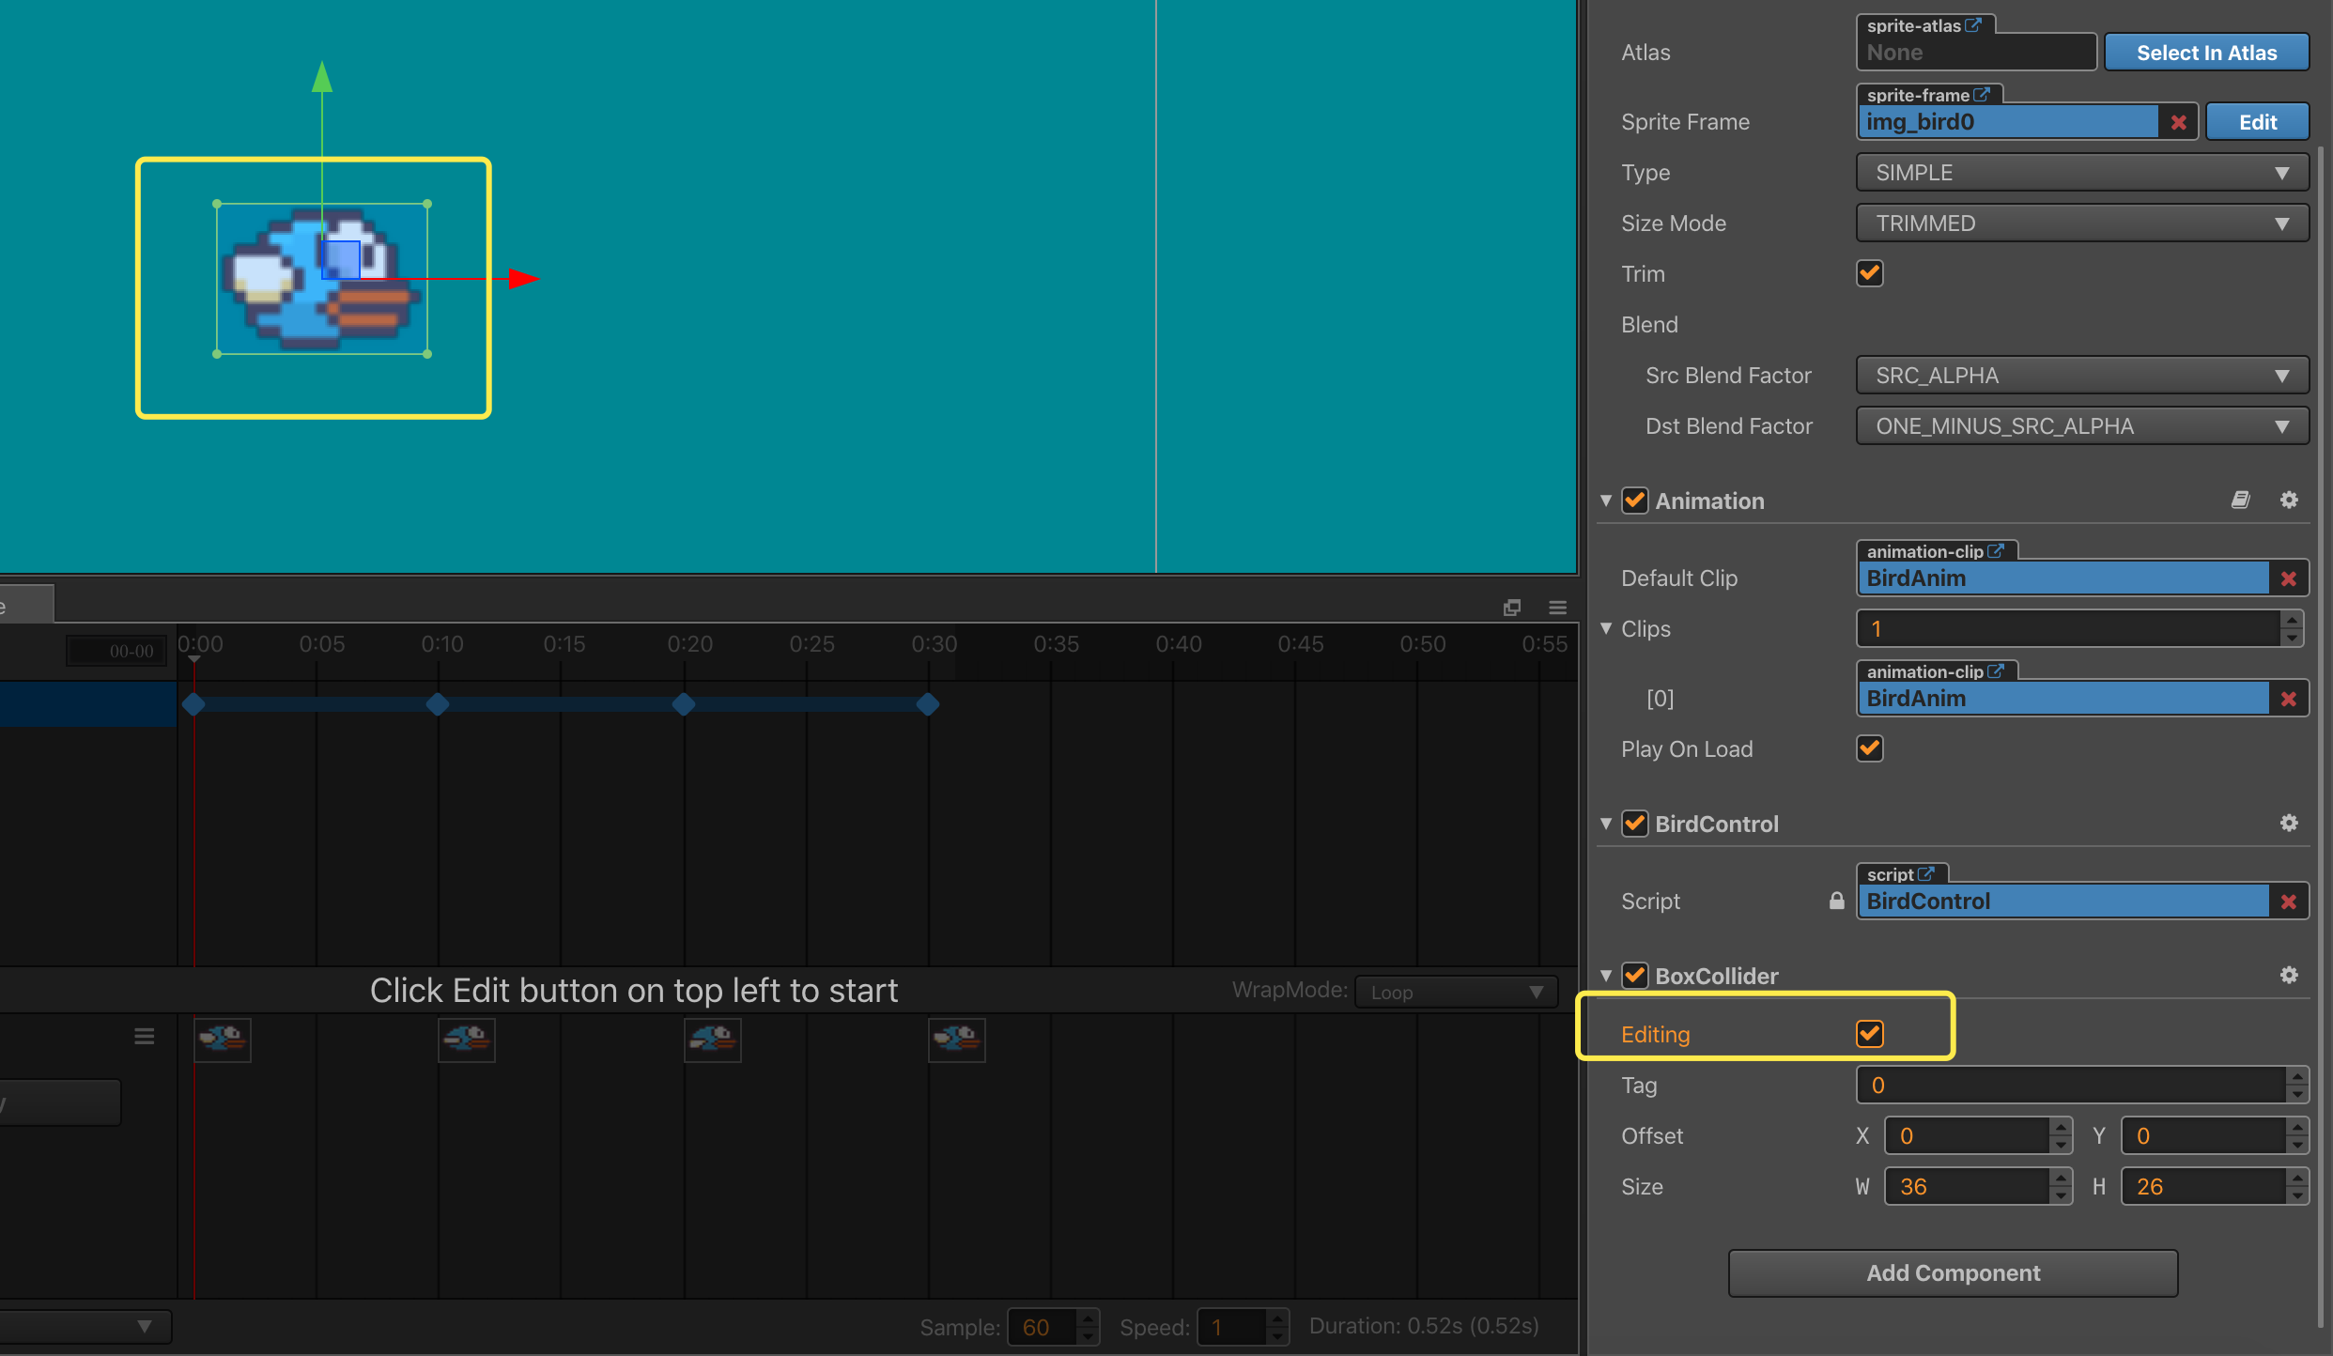
Task: Click the script lock icon
Action: [1836, 901]
